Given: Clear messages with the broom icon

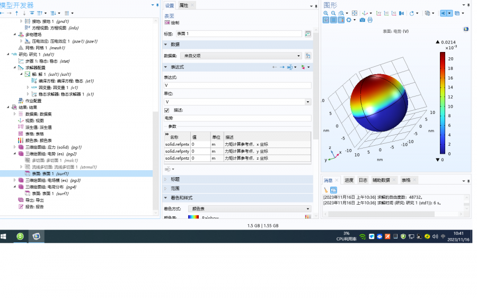Looking at the screenshot, I should coord(326,190).
